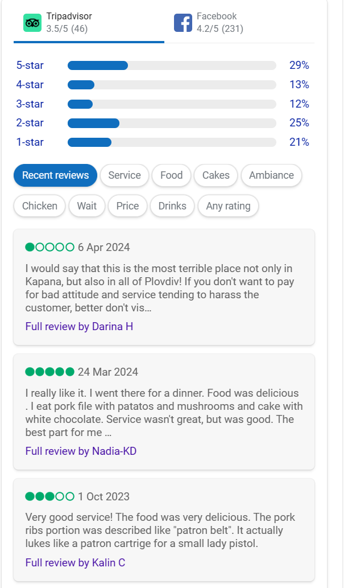348x588 pixels.
Task: Click the Facebook logo icon
Action: (183, 23)
